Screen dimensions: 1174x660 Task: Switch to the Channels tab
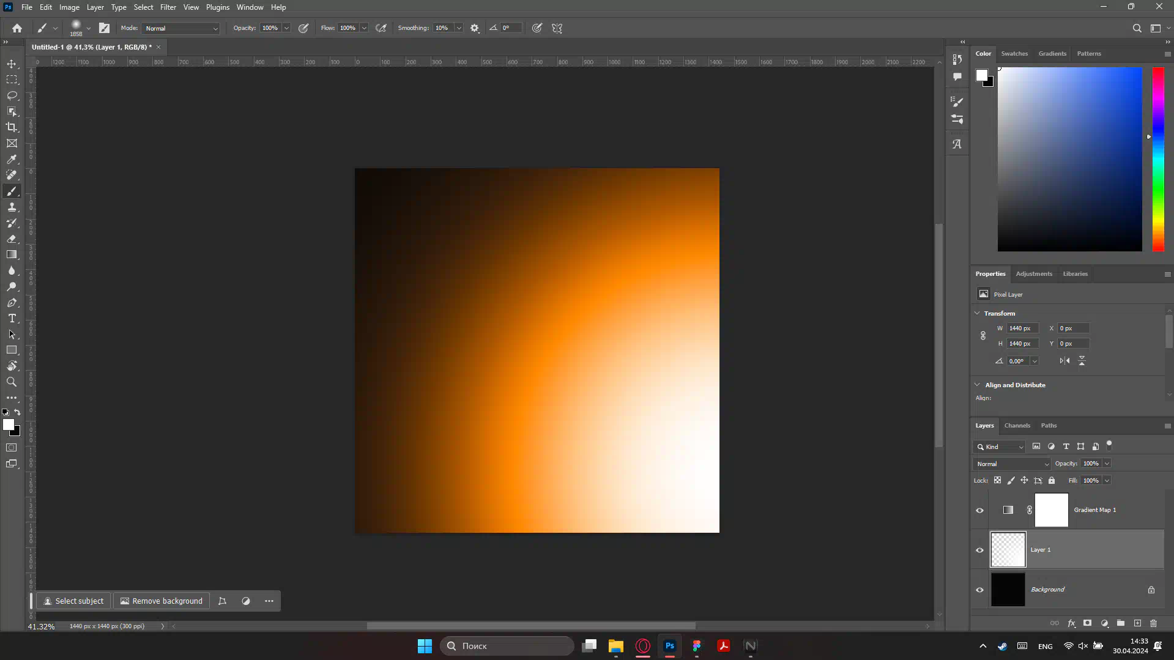coord(1017,426)
